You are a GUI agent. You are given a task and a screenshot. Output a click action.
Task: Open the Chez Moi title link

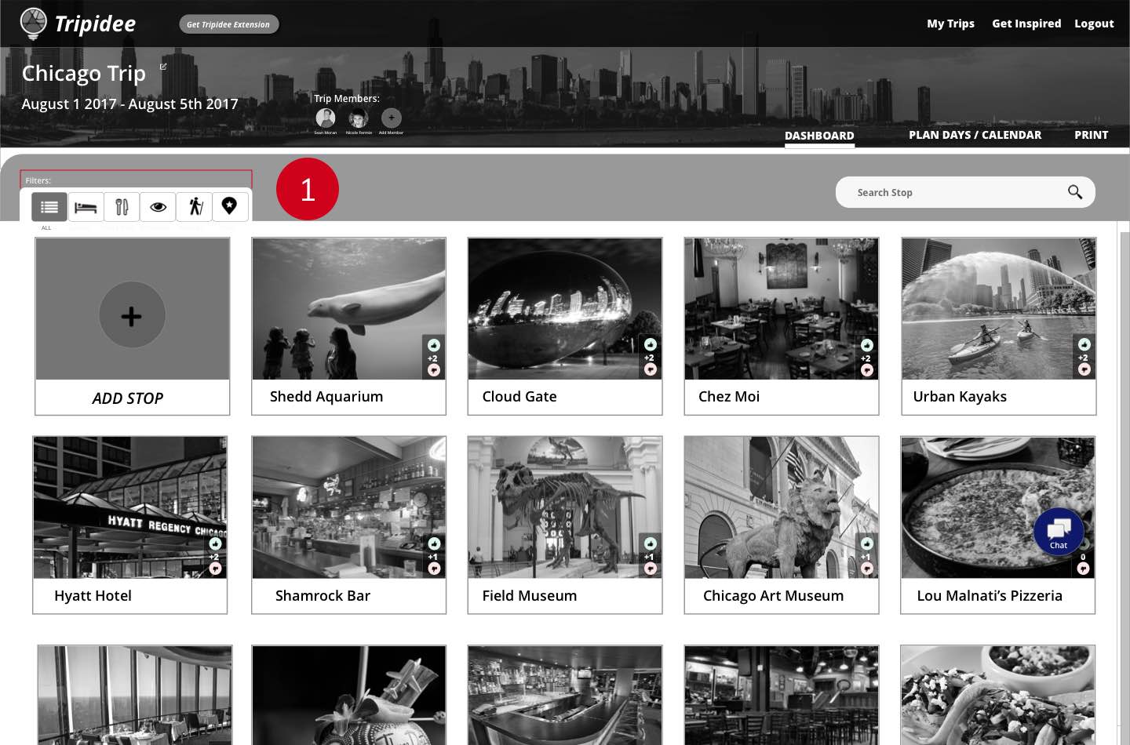729,397
